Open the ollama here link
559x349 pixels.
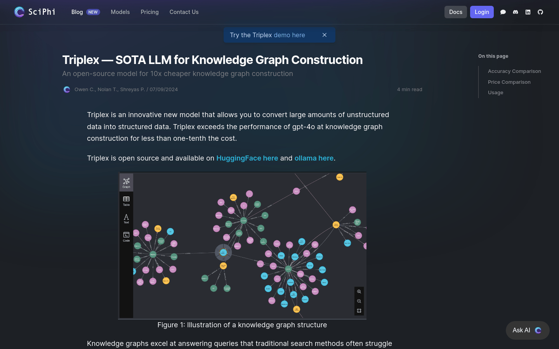(x=314, y=158)
